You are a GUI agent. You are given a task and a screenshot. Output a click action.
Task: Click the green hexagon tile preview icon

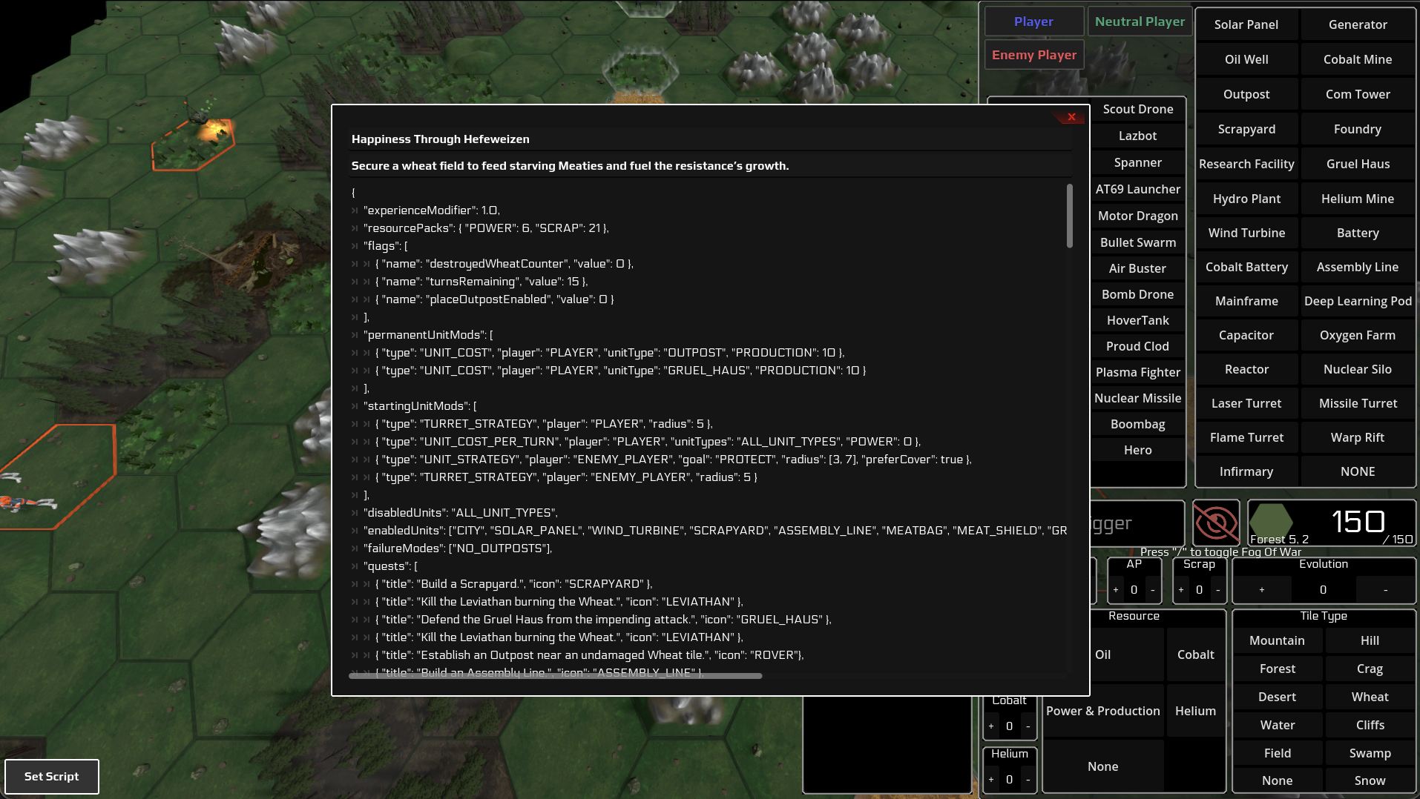tap(1272, 519)
